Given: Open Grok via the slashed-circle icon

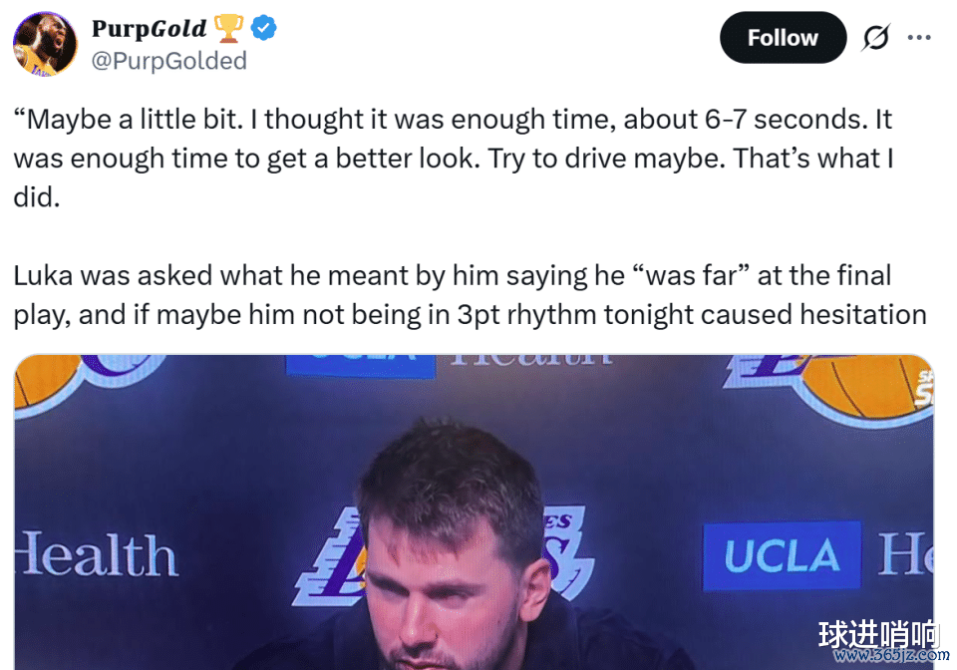Looking at the screenshot, I should click(874, 38).
